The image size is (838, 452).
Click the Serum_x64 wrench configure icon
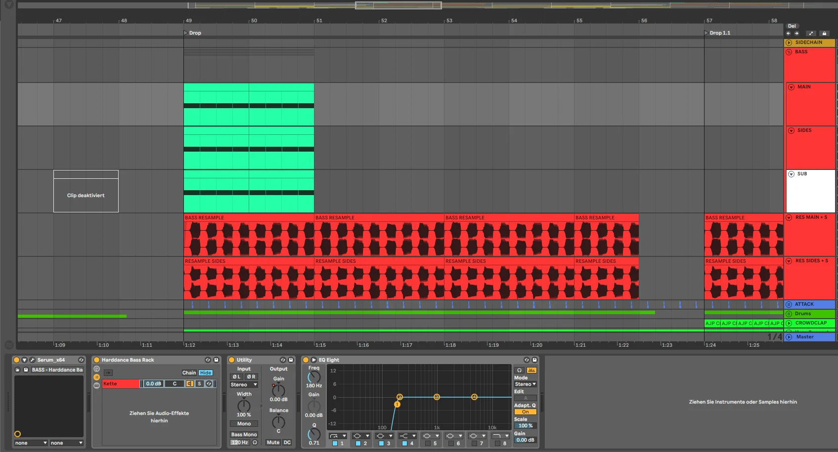(x=32, y=360)
